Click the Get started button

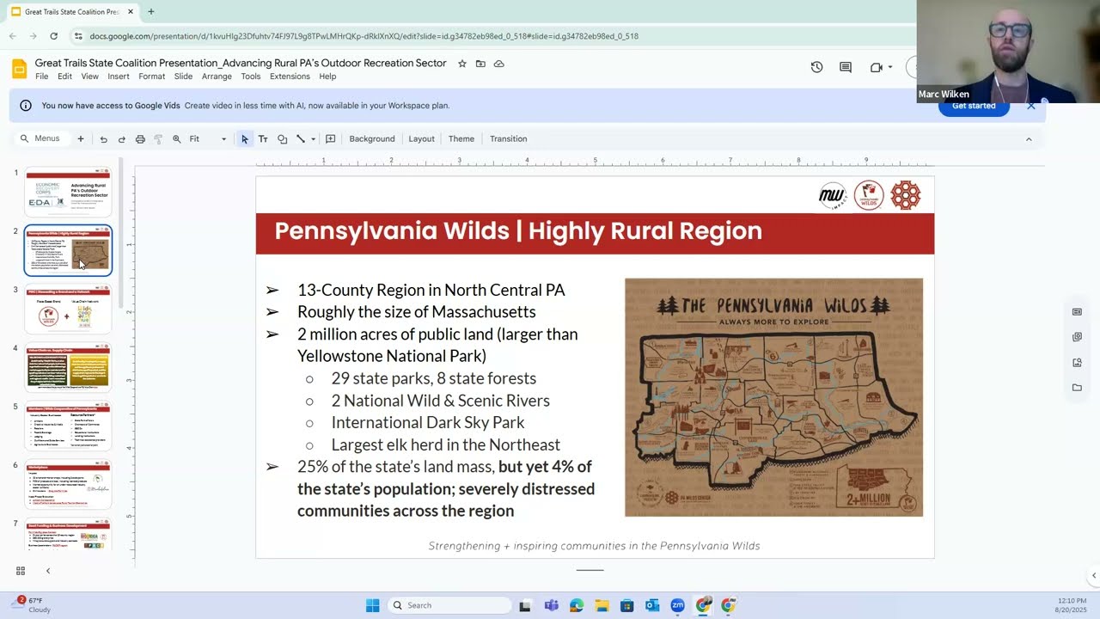(974, 107)
